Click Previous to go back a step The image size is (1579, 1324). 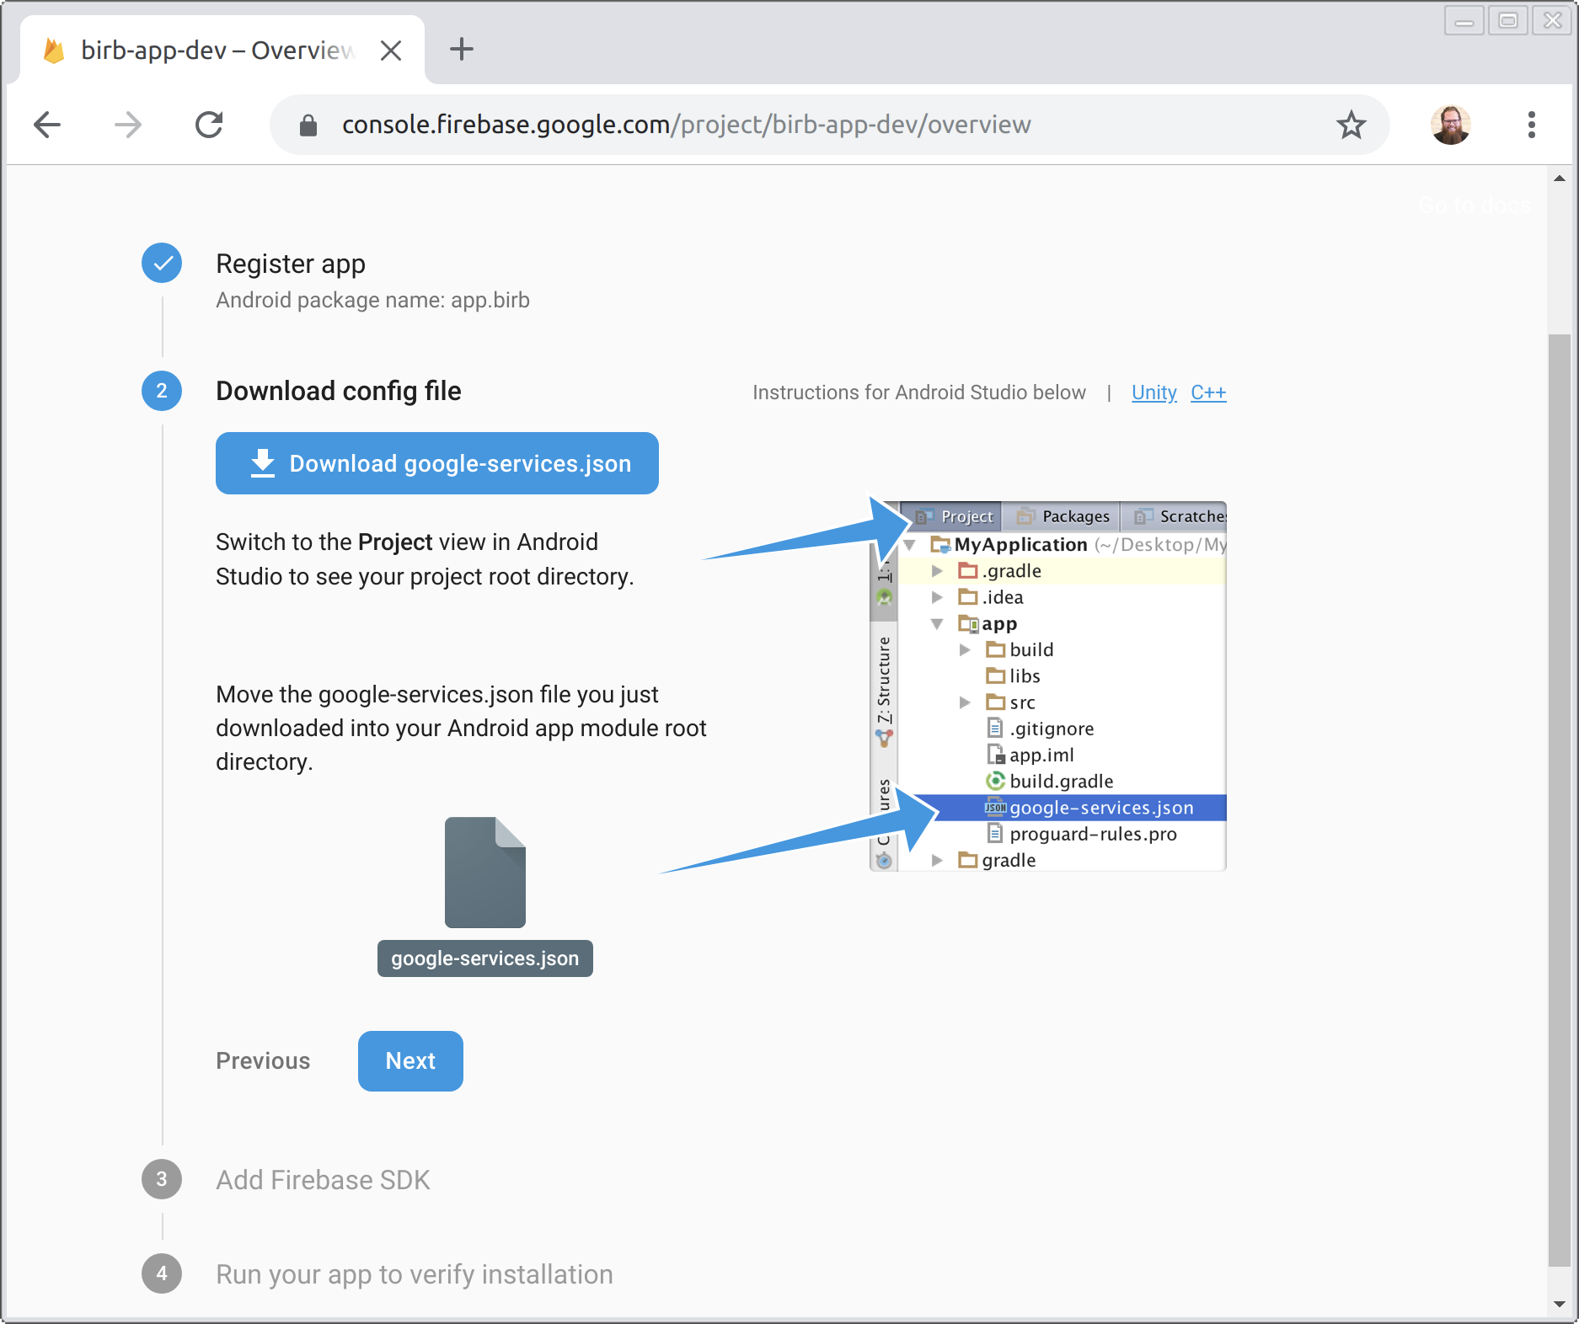262,1061
